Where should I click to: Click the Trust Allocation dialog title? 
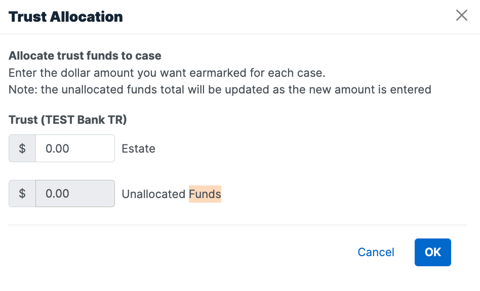click(65, 17)
